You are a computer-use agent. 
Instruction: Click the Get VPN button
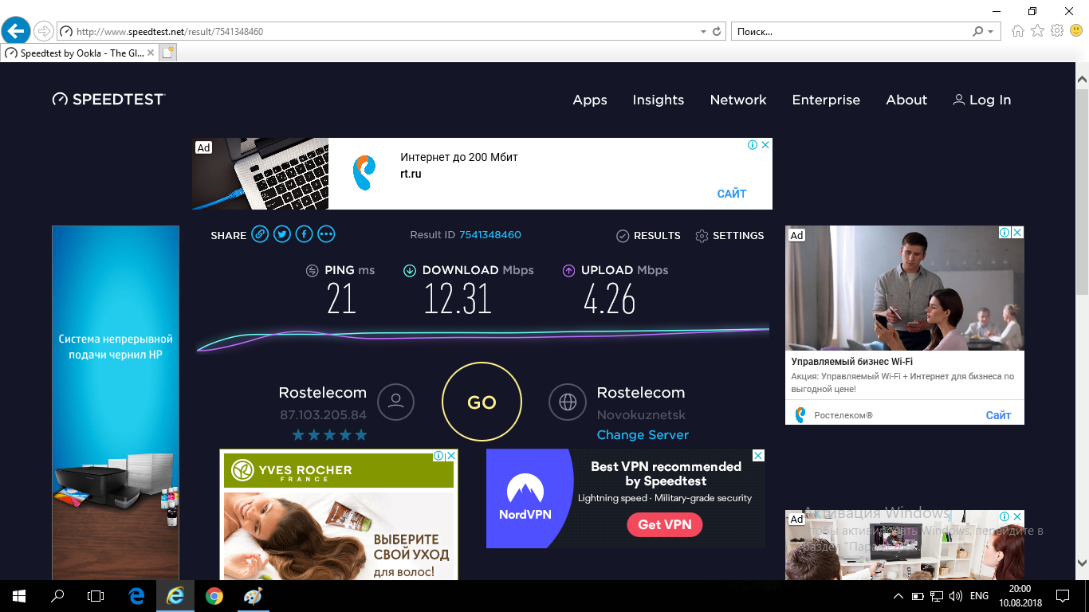tap(665, 524)
